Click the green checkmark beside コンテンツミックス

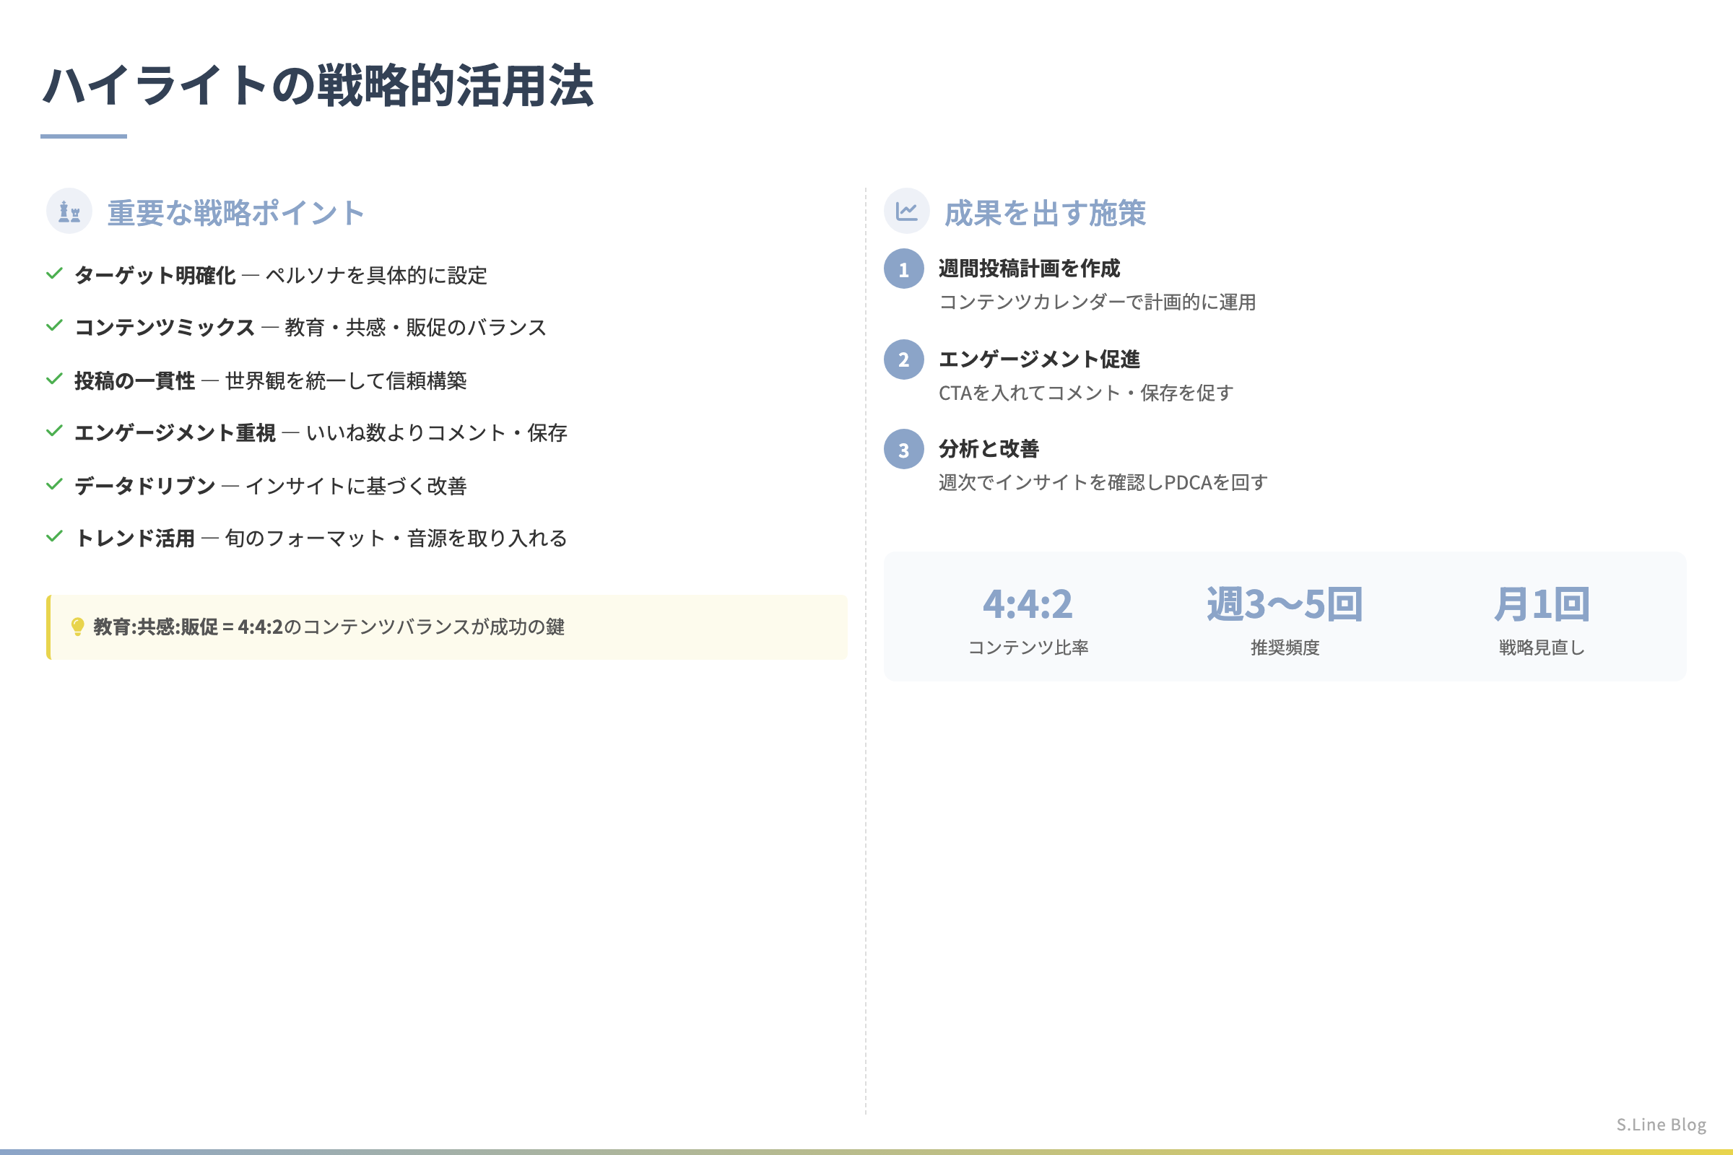click(x=55, y=326)
